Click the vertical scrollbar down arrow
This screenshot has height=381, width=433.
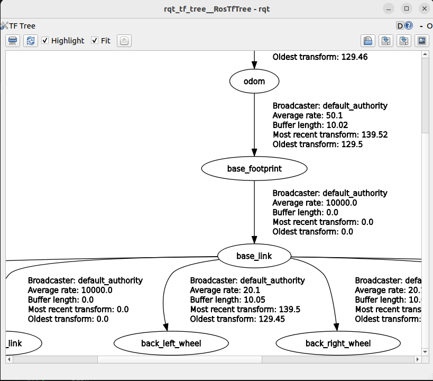click(426, 351)
